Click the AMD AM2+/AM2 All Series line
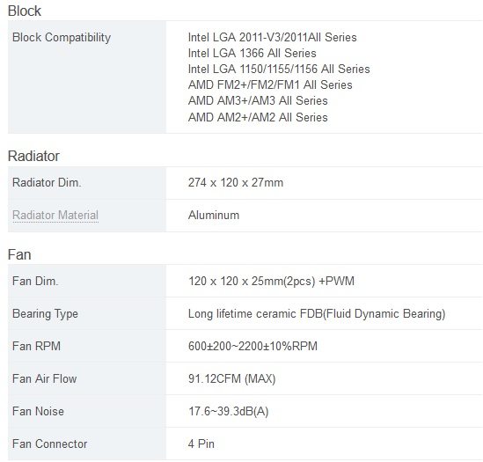 [x=258, y=117]
